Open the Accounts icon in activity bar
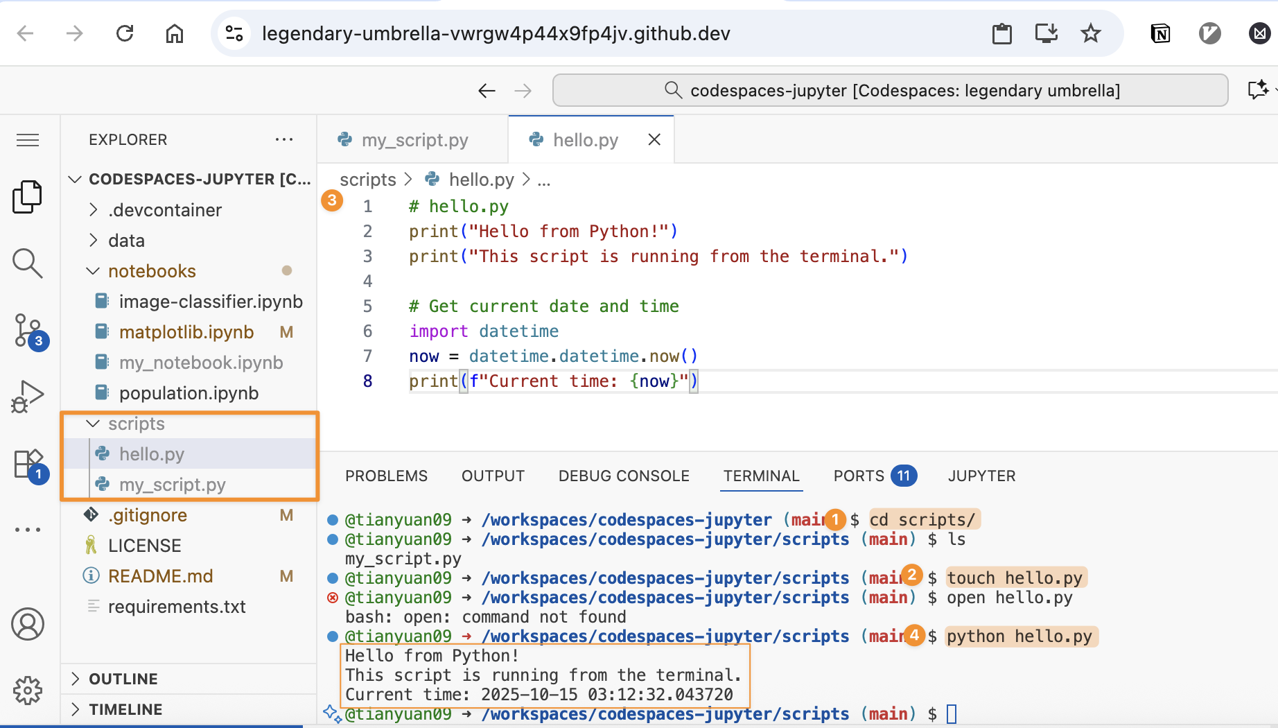 (28, 624)
